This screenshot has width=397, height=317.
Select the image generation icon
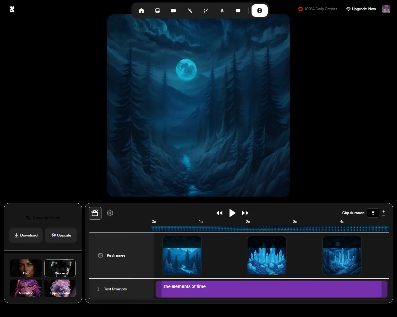pos(158,11)
